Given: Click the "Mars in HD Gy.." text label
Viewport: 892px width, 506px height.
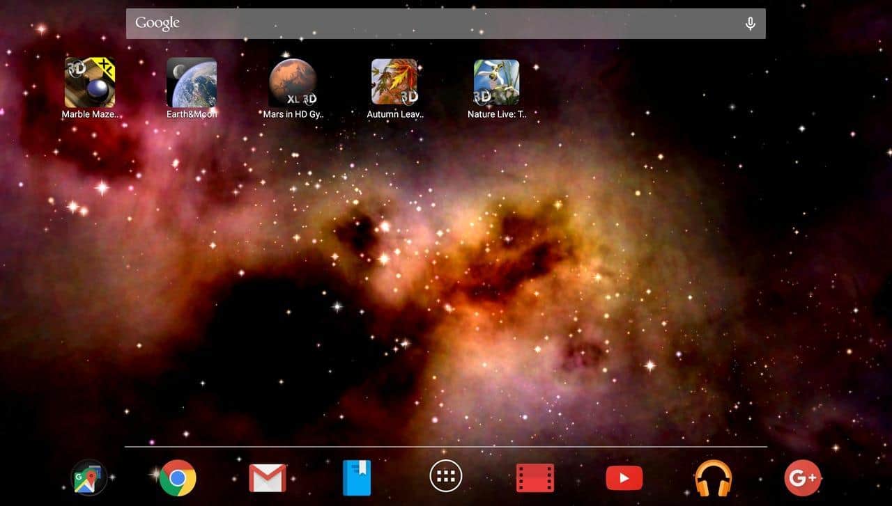Looking at the screenshot, I should pos(293,114).
